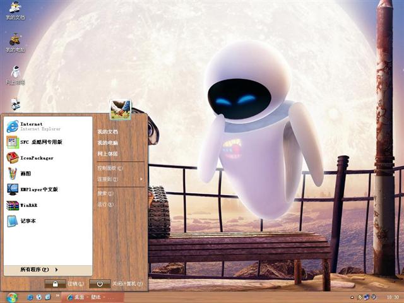
Task: Open 我的电脑 in Start menu right pane
Action: pyautogui.click(x=107, y=143)
